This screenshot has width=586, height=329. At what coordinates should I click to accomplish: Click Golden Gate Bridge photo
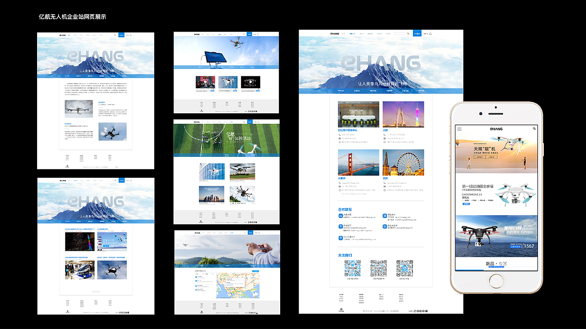pos(358,163)
